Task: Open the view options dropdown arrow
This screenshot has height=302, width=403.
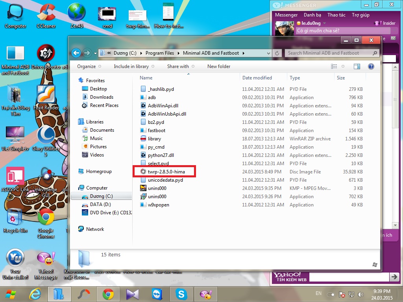Action: [x=343, y=66]
